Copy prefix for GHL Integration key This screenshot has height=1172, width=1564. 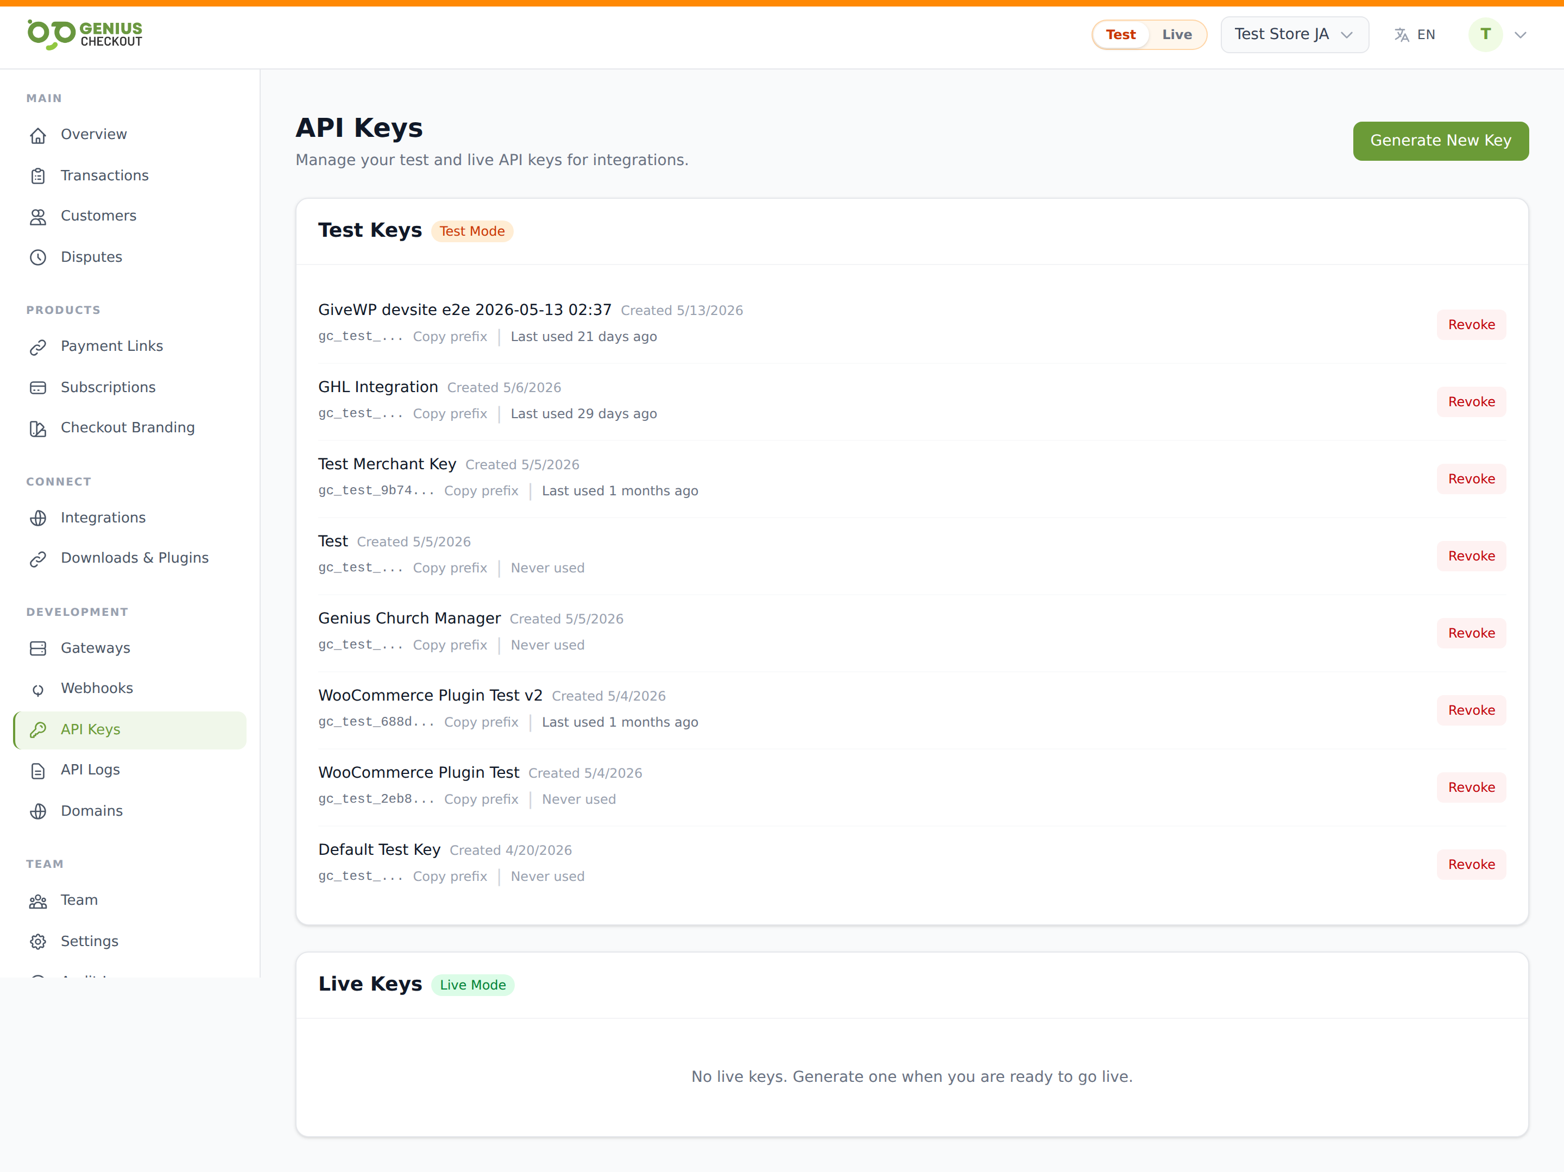point(450,414)
